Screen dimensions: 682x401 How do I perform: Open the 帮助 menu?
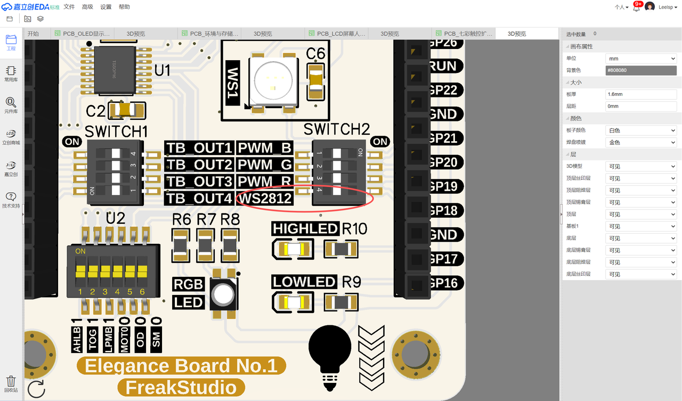(124, 7)
